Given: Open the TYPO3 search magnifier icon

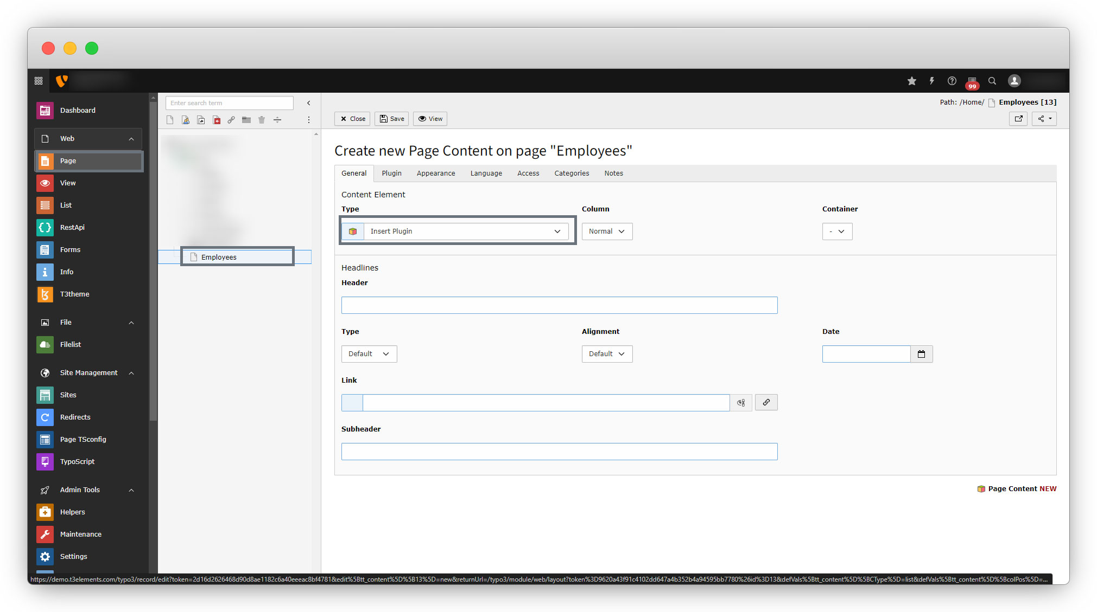Looking at the screenshot, I should click(992, 81).
